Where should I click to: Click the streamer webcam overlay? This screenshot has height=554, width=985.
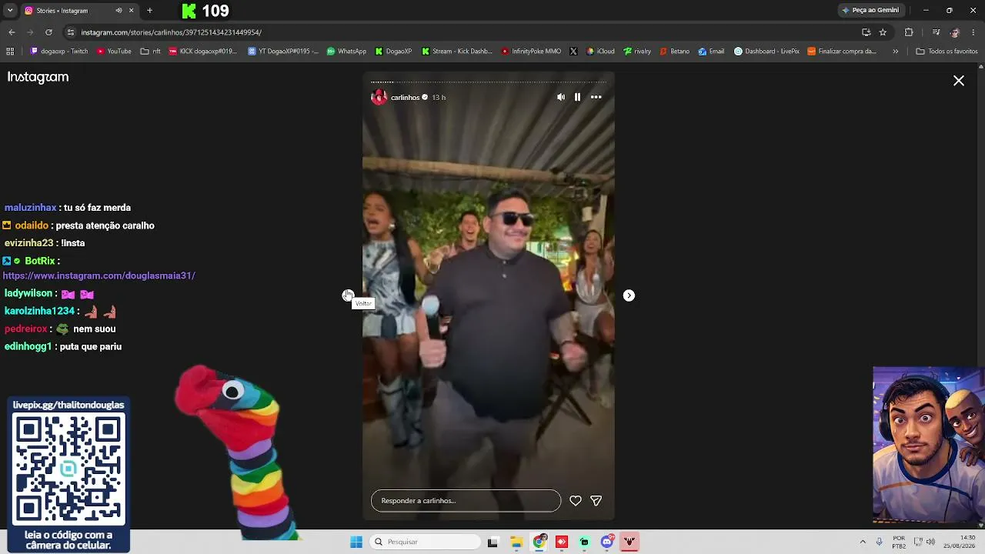(x=929, y=446)
